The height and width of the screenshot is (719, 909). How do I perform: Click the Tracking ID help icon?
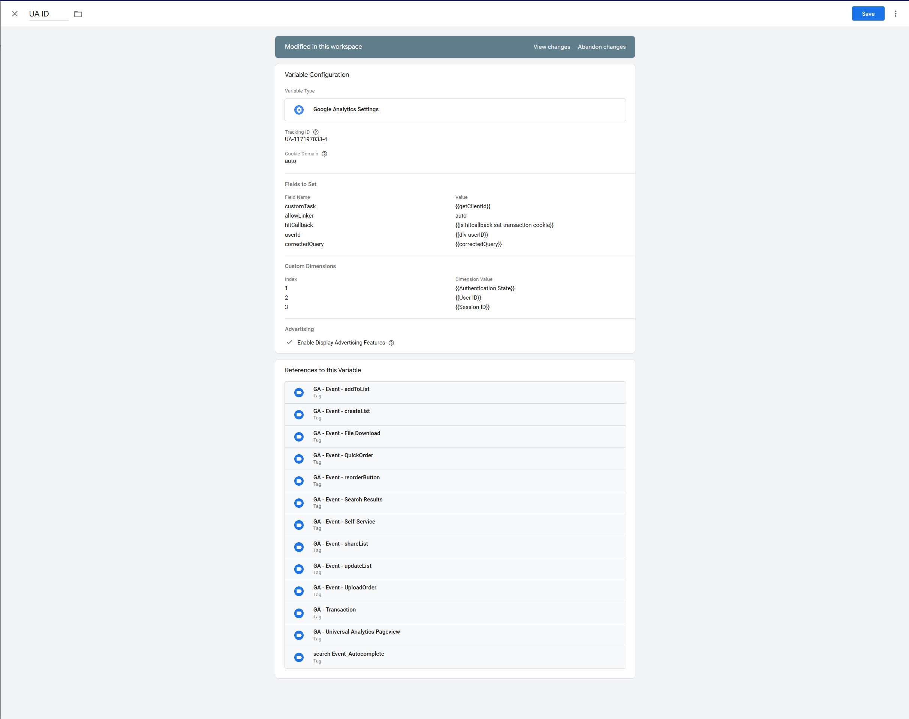point(316,132)
